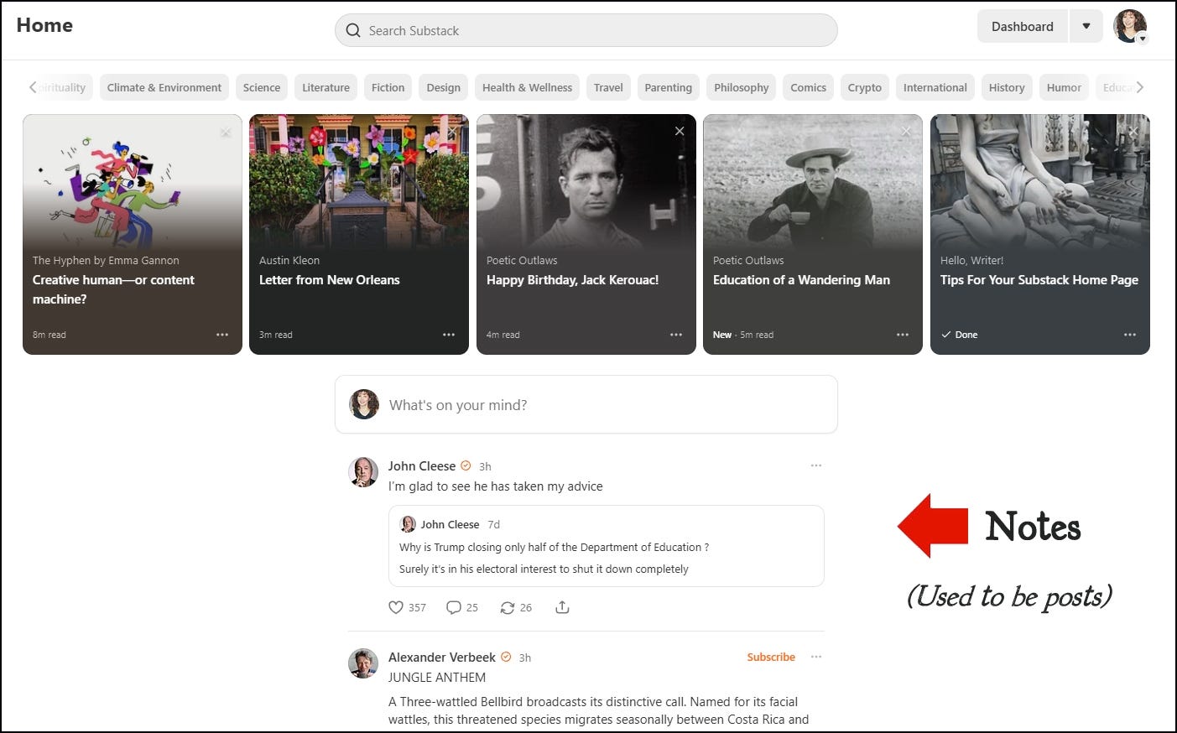This screenshot has height=733, width=1177.
Task: Select the Science category
Action: coord(262,87)
